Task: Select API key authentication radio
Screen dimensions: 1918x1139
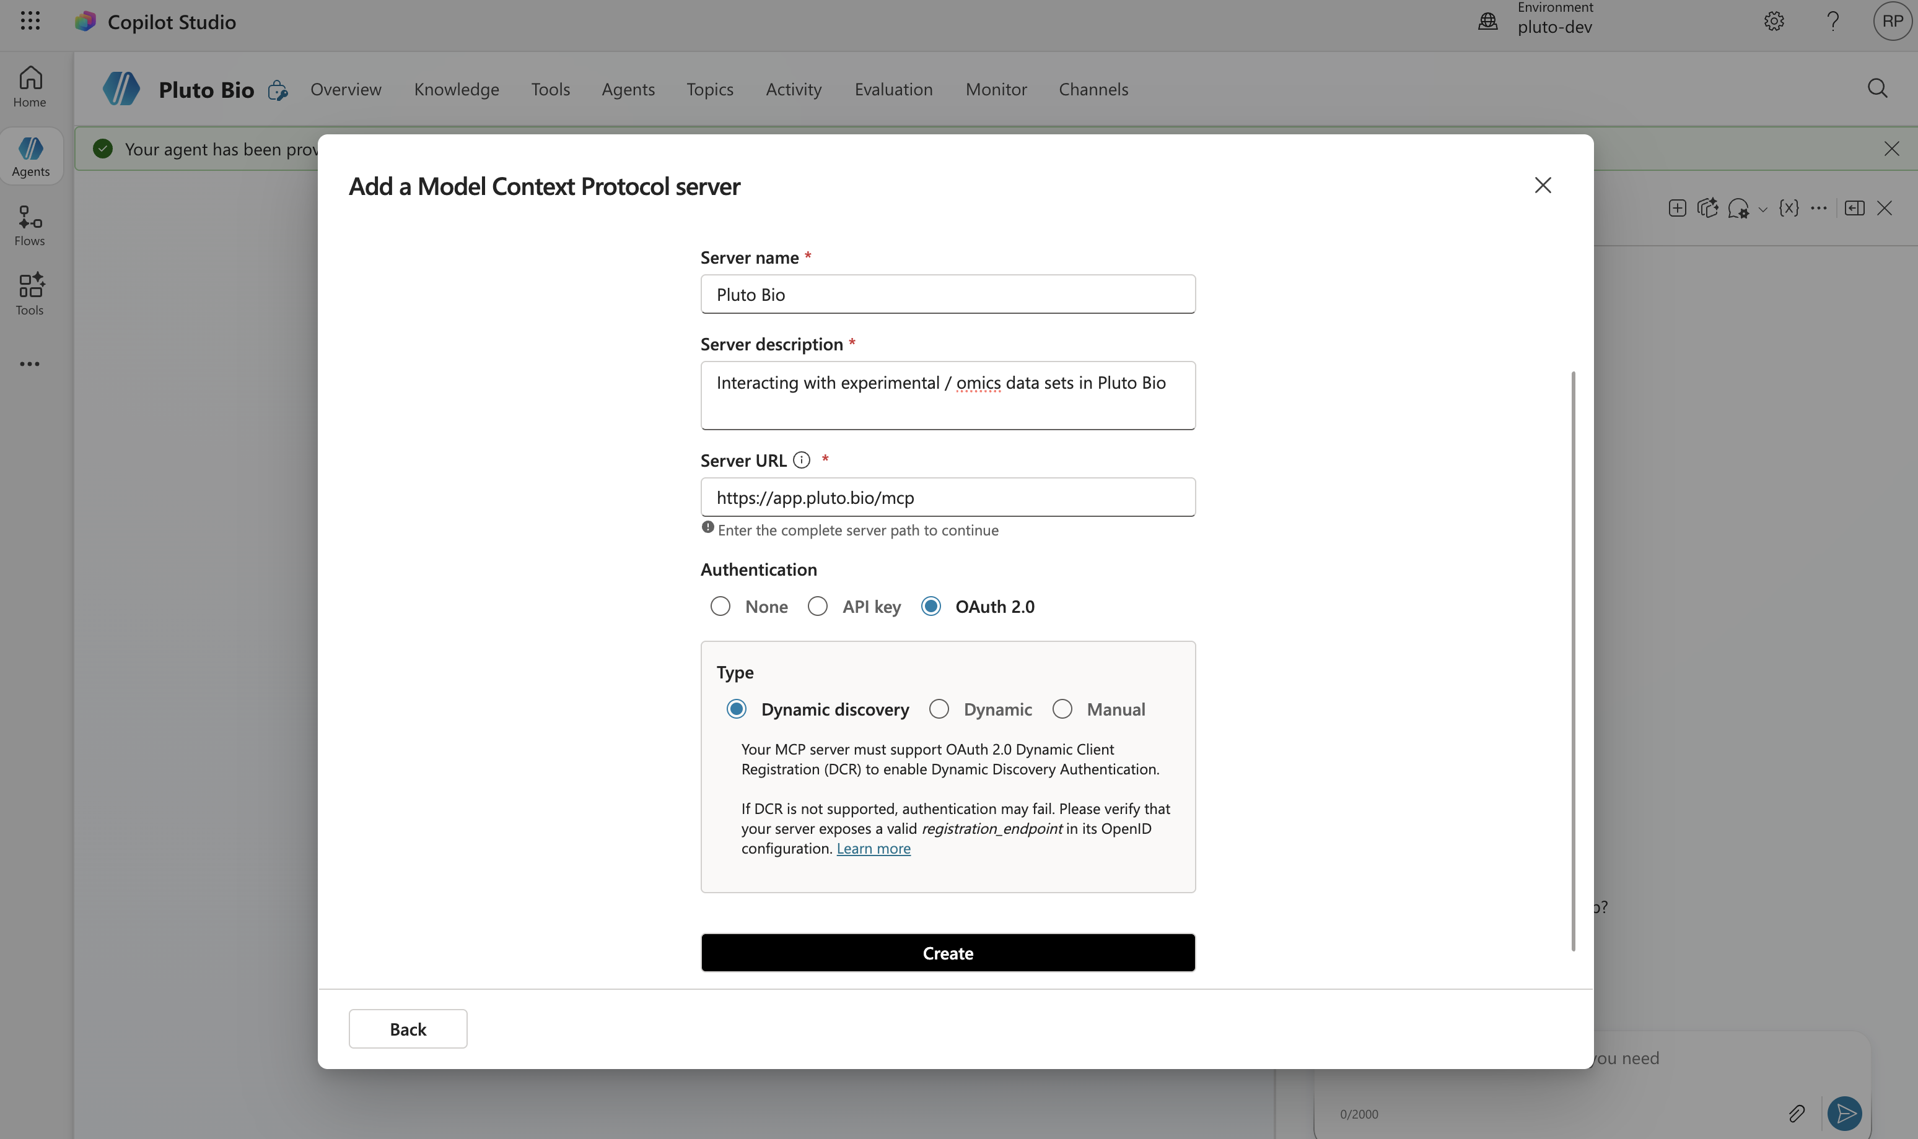Action: (x=817, y=607)
